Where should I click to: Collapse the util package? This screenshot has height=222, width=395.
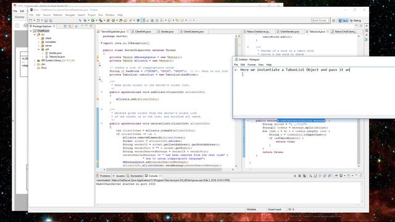[38, 49]
